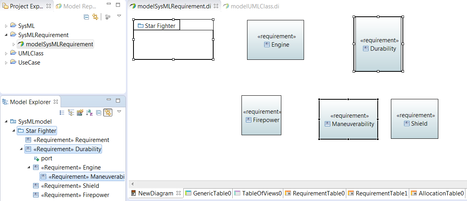Open the RequirementTable0 tab
Image resolution: width=467 pixels, height=201 pixels.
(x=314, y=193)
